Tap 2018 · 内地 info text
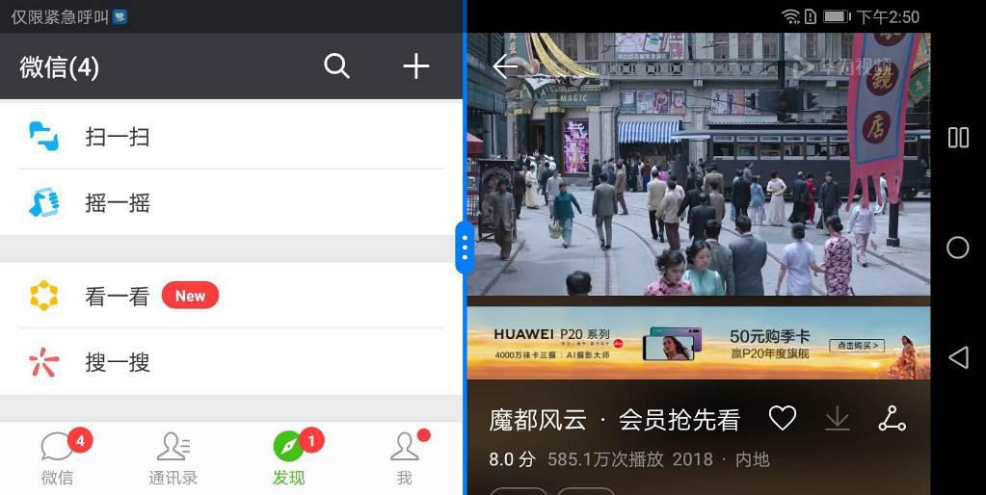The height and width of the screenshot is (495, 986). (x=721, y=459)
